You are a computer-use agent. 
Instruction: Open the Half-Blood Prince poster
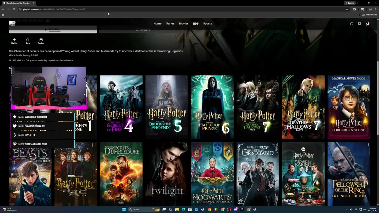coord(212,107)
